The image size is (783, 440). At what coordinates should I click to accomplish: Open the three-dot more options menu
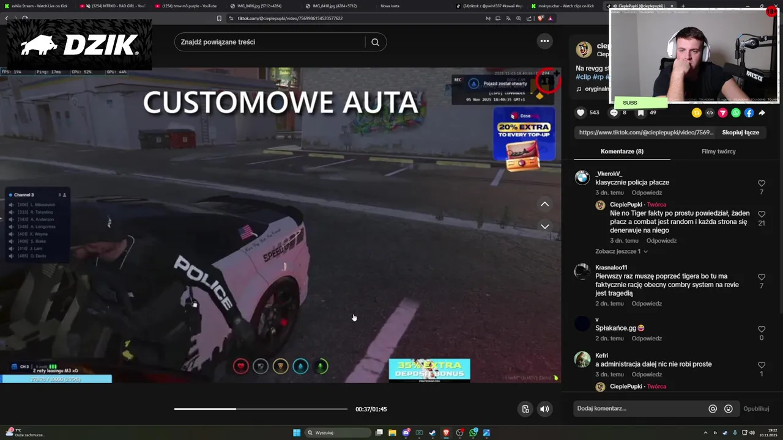pos(544,41)
